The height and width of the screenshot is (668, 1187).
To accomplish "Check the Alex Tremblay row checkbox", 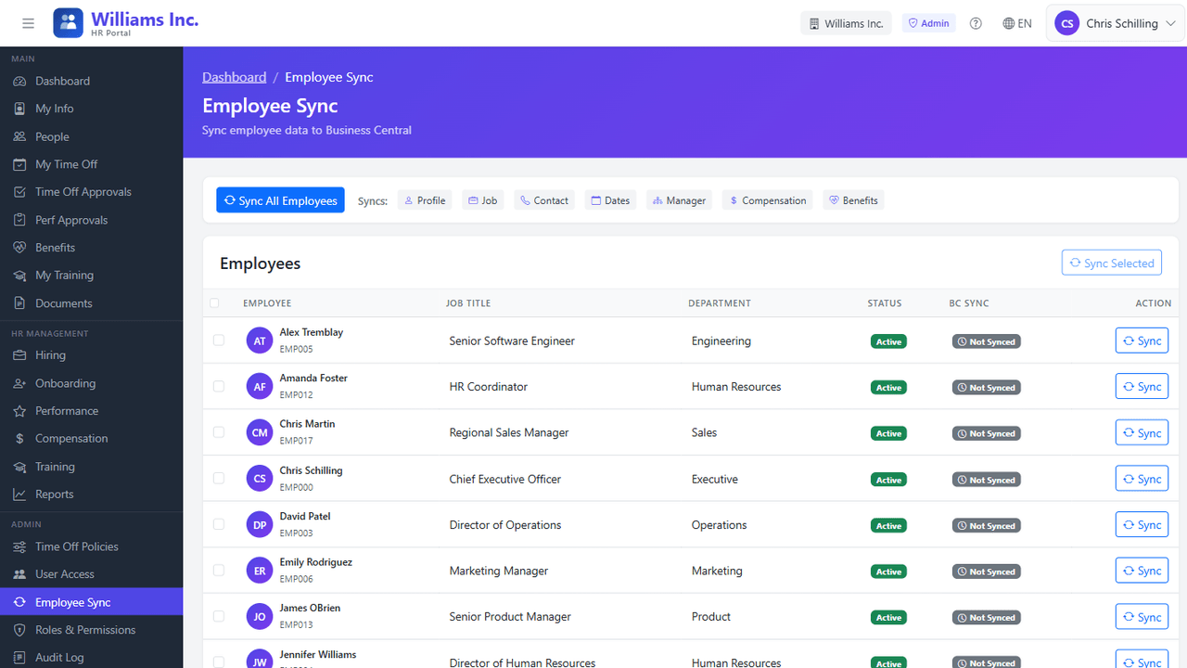I will coord(219,340).
